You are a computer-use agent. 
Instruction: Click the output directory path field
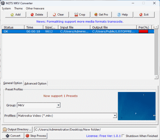point(95,129)
